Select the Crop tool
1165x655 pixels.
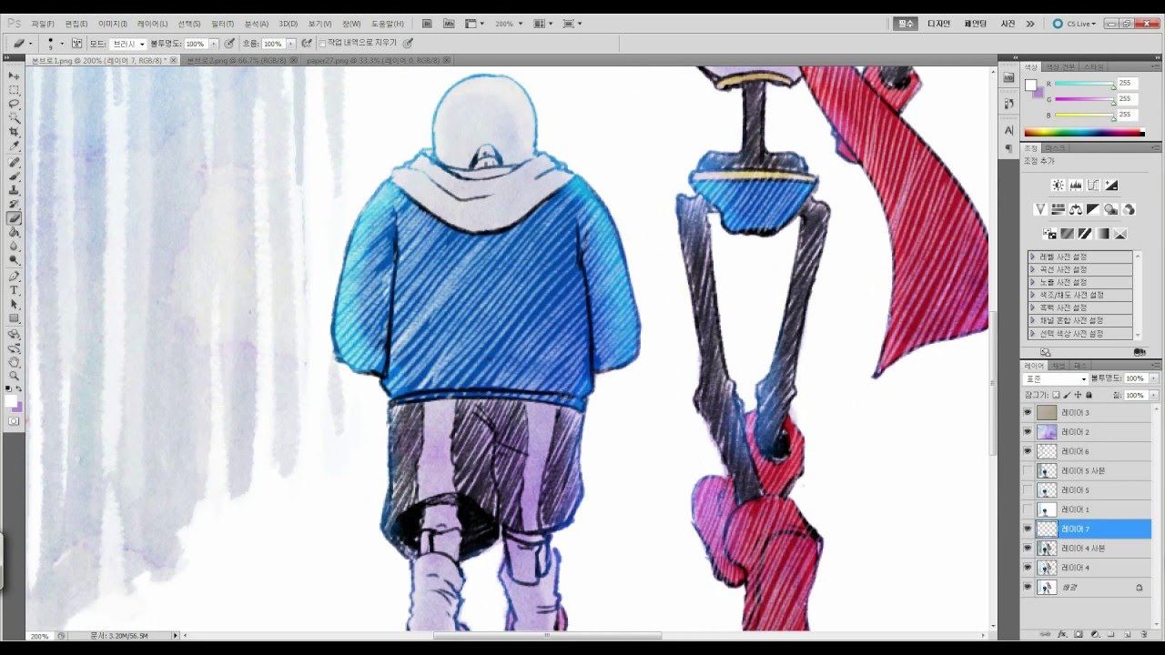[15, 132]
